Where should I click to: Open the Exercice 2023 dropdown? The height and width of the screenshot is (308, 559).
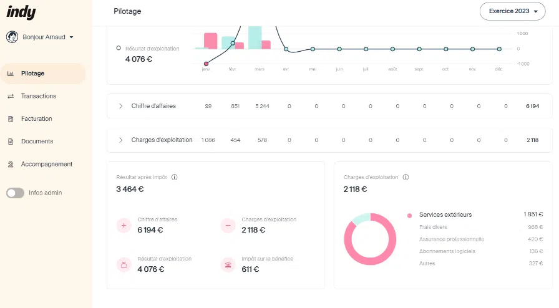512,11
